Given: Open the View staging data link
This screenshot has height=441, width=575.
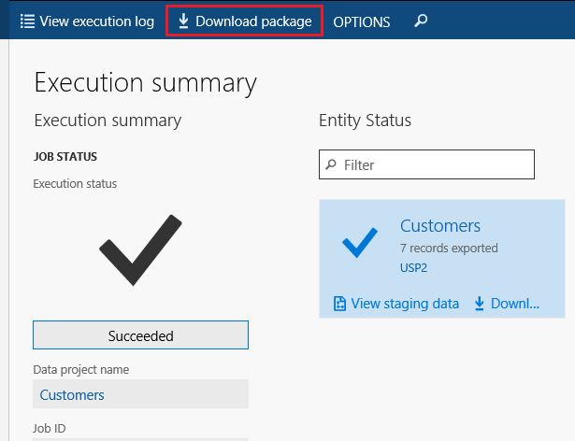Looking at the screenshot, I should point(405,303).
